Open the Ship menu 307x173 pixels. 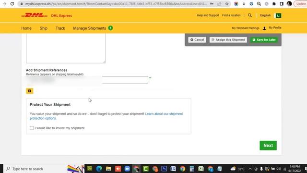pyautogui.click(x=44, y=28)
